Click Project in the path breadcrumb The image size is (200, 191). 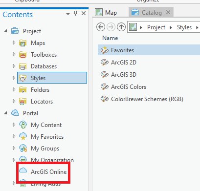click(156, 27)
